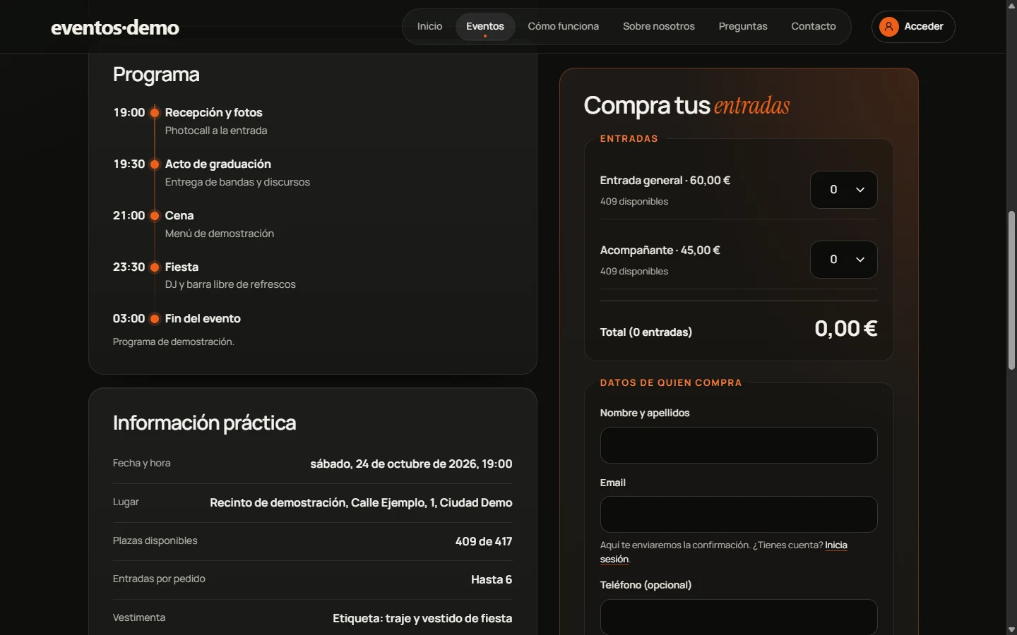Click the 'Recepción y fotos' text
The width and height of the screenshot is (1017, 635).
coord(213,112)
